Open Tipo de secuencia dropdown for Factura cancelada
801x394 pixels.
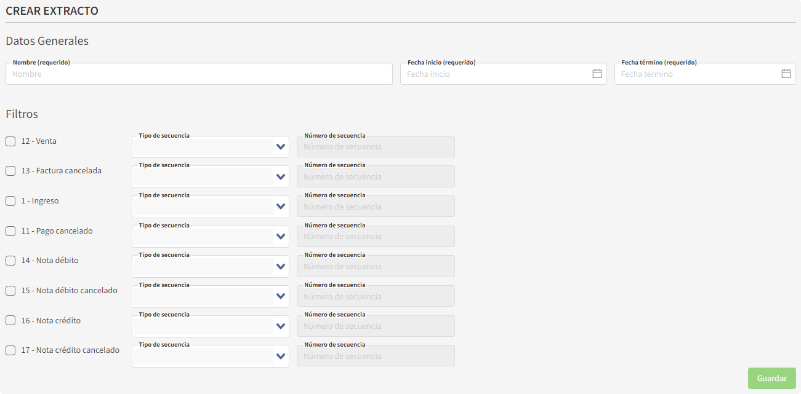[x=210, y=177]
